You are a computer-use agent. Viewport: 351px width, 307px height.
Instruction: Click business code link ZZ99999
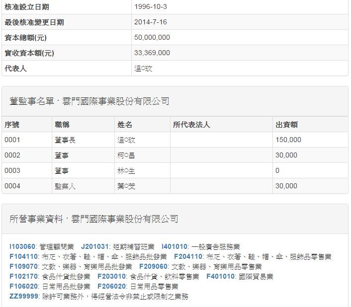[x=24, y=296]
